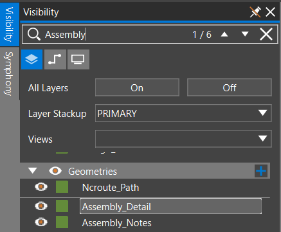
Task: Click the pin icon in Visibility header
Action: 255,12
